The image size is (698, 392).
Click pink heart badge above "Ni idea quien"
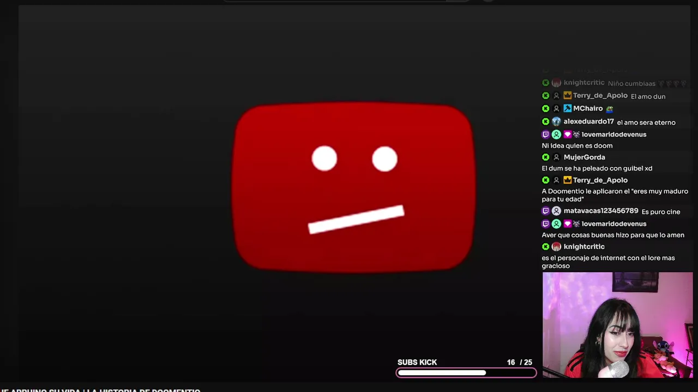pyautogui.click(x=567, y=134)
